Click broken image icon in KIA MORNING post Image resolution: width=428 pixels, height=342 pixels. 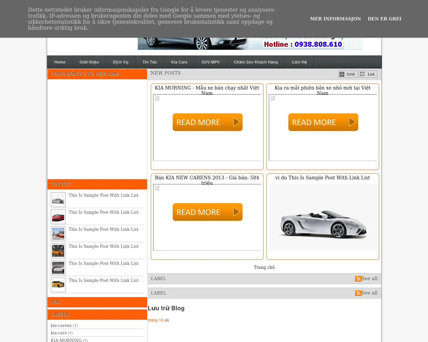click(x=157, y=98)
